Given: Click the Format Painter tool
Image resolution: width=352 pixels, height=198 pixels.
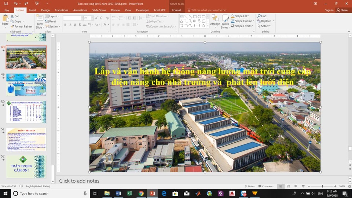Looking at the screenshot, I should pyautogui.click(x=21, y=26).
